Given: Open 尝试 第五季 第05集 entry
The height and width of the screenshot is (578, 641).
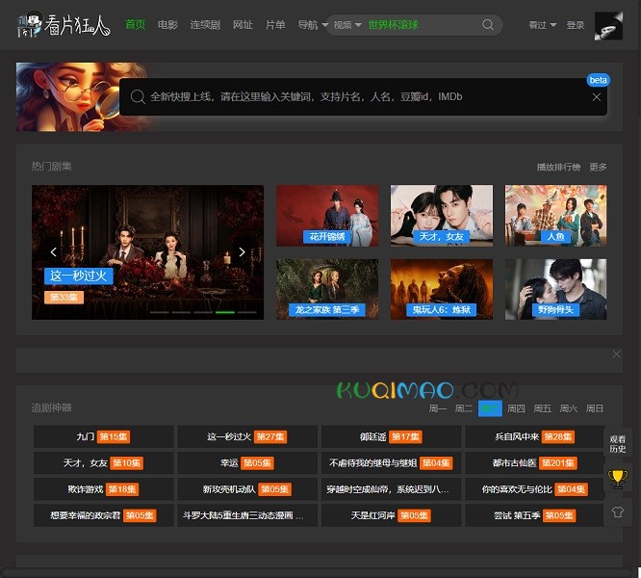Looking at the screenshot, I should 535,515.
